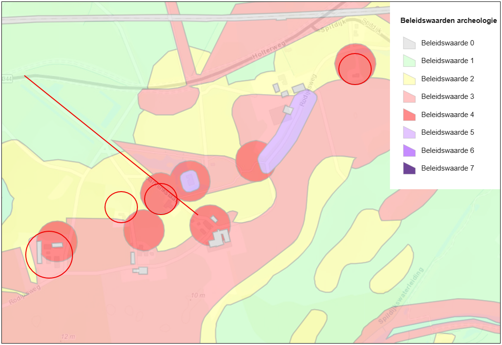Click the 'Beleidswaarden archeologie' legend title

click(x=448, y=21)
